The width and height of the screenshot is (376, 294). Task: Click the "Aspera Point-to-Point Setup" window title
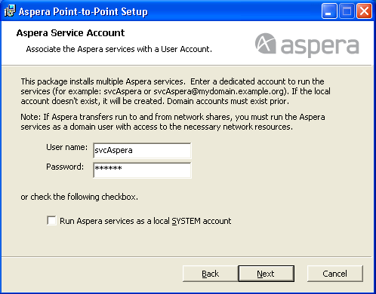(x=83, y=11)
